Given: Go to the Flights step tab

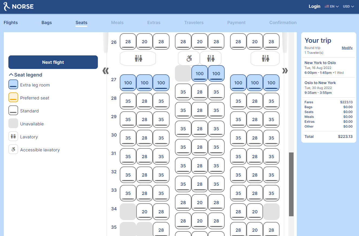Looking at the screenshot, I should coord(11,23).
